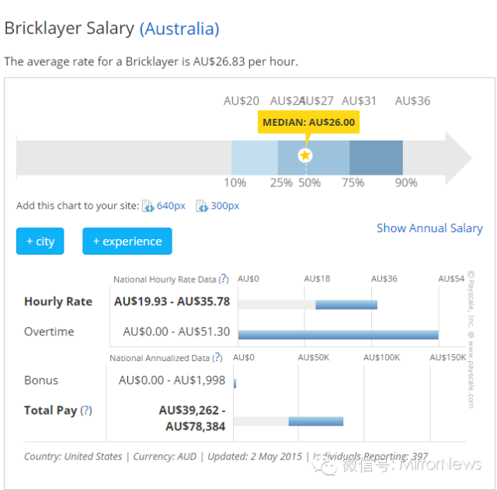497x490 pixels.
Task: Click the AU$54 hourly axis label
Action: (x=451, y=279)
